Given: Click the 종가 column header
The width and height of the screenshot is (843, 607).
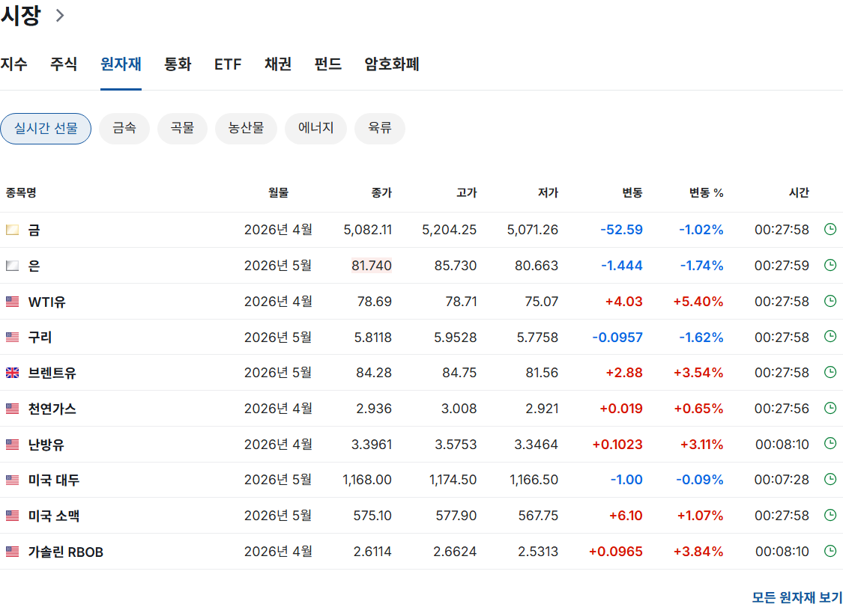Looking at the screenshot, I should point(381,192).
